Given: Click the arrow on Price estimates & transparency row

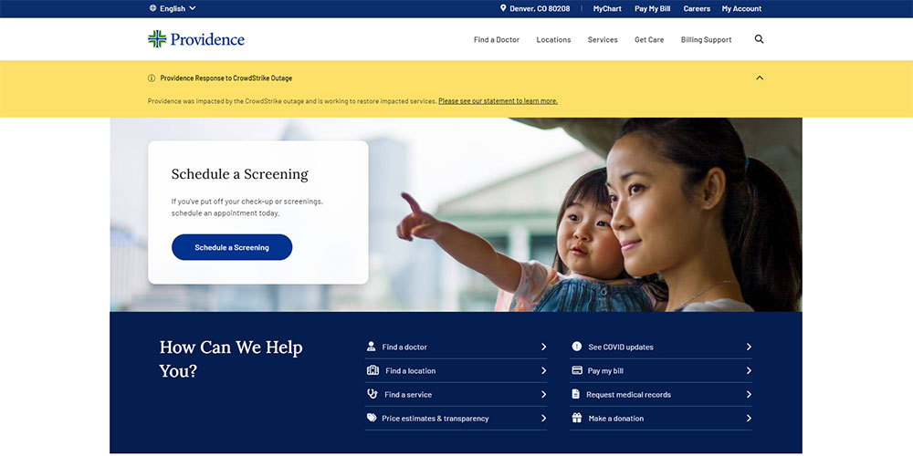Looking at the screenshot, I should point(543,419).
